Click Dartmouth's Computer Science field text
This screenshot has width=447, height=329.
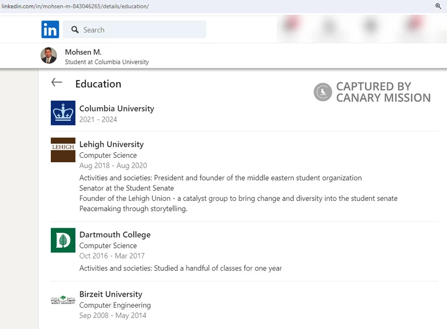click(x=108, y=246)
